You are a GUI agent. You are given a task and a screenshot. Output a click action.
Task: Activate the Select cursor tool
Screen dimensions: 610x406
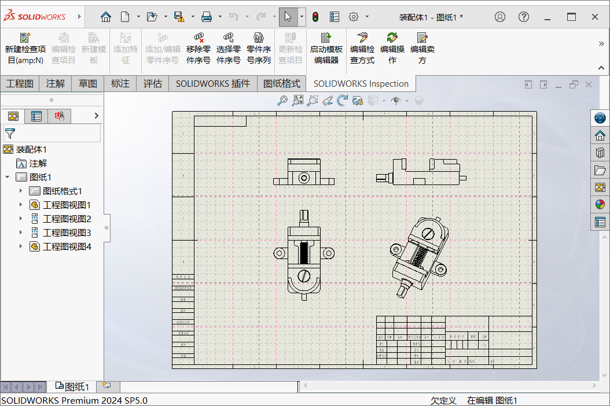[x=288, y=17]
